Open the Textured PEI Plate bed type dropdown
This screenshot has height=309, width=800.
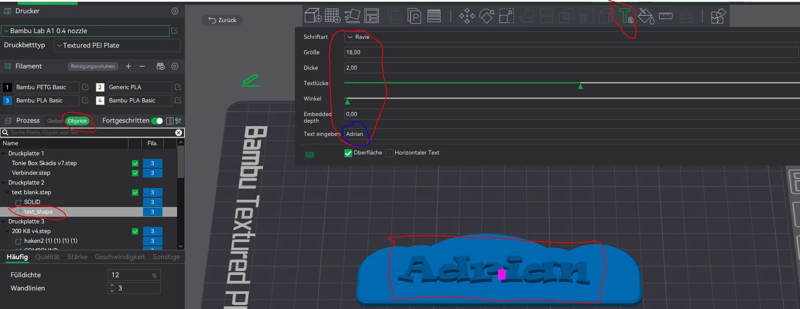pyautogui.click(x=117, y=45)
